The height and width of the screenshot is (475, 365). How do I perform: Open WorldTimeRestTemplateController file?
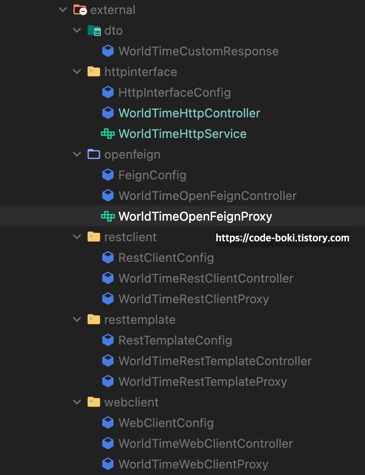[x=215, y=361]
